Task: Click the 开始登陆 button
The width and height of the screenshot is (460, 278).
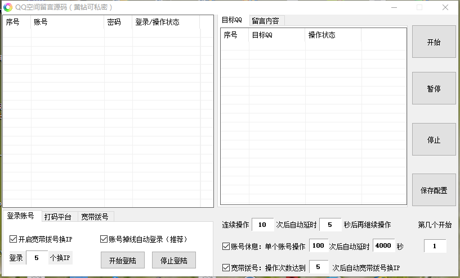Action: (123, 260)
